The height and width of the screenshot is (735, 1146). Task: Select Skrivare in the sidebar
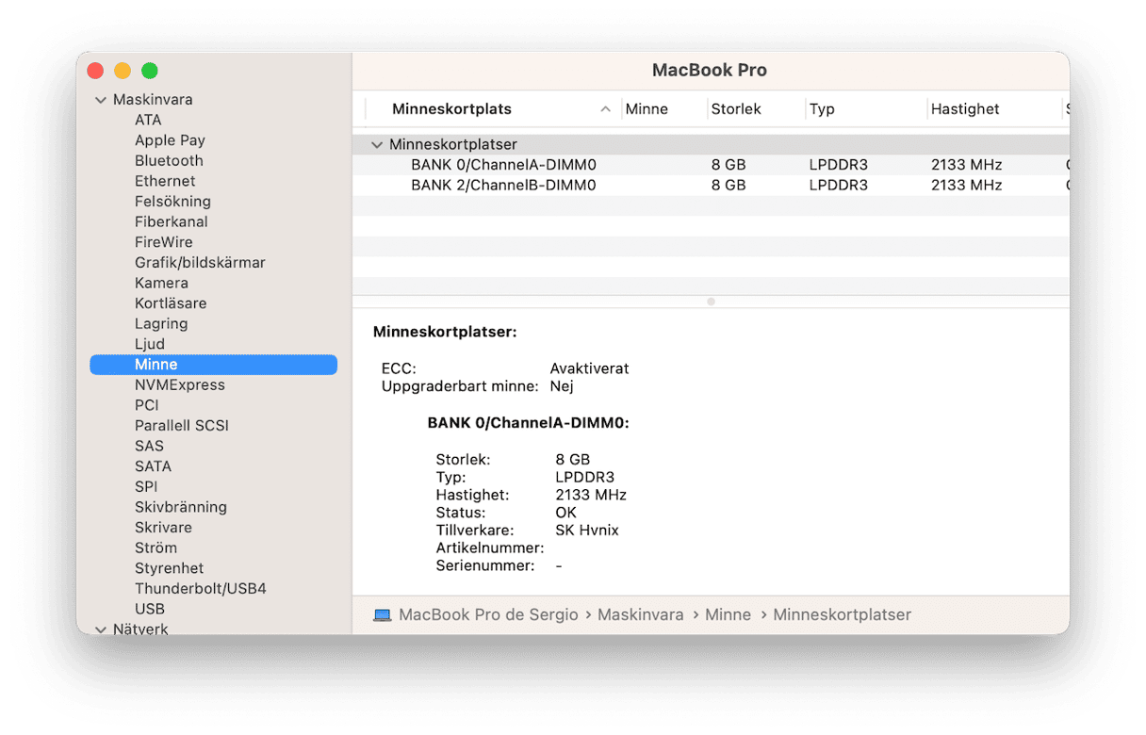point(163,528)
